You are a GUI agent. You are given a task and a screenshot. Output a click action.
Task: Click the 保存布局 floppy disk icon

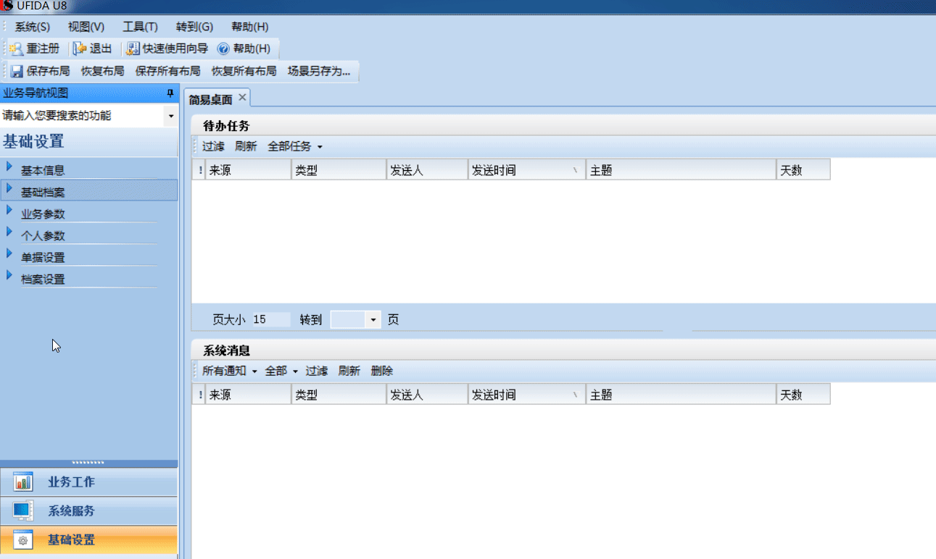coord(17,71)
